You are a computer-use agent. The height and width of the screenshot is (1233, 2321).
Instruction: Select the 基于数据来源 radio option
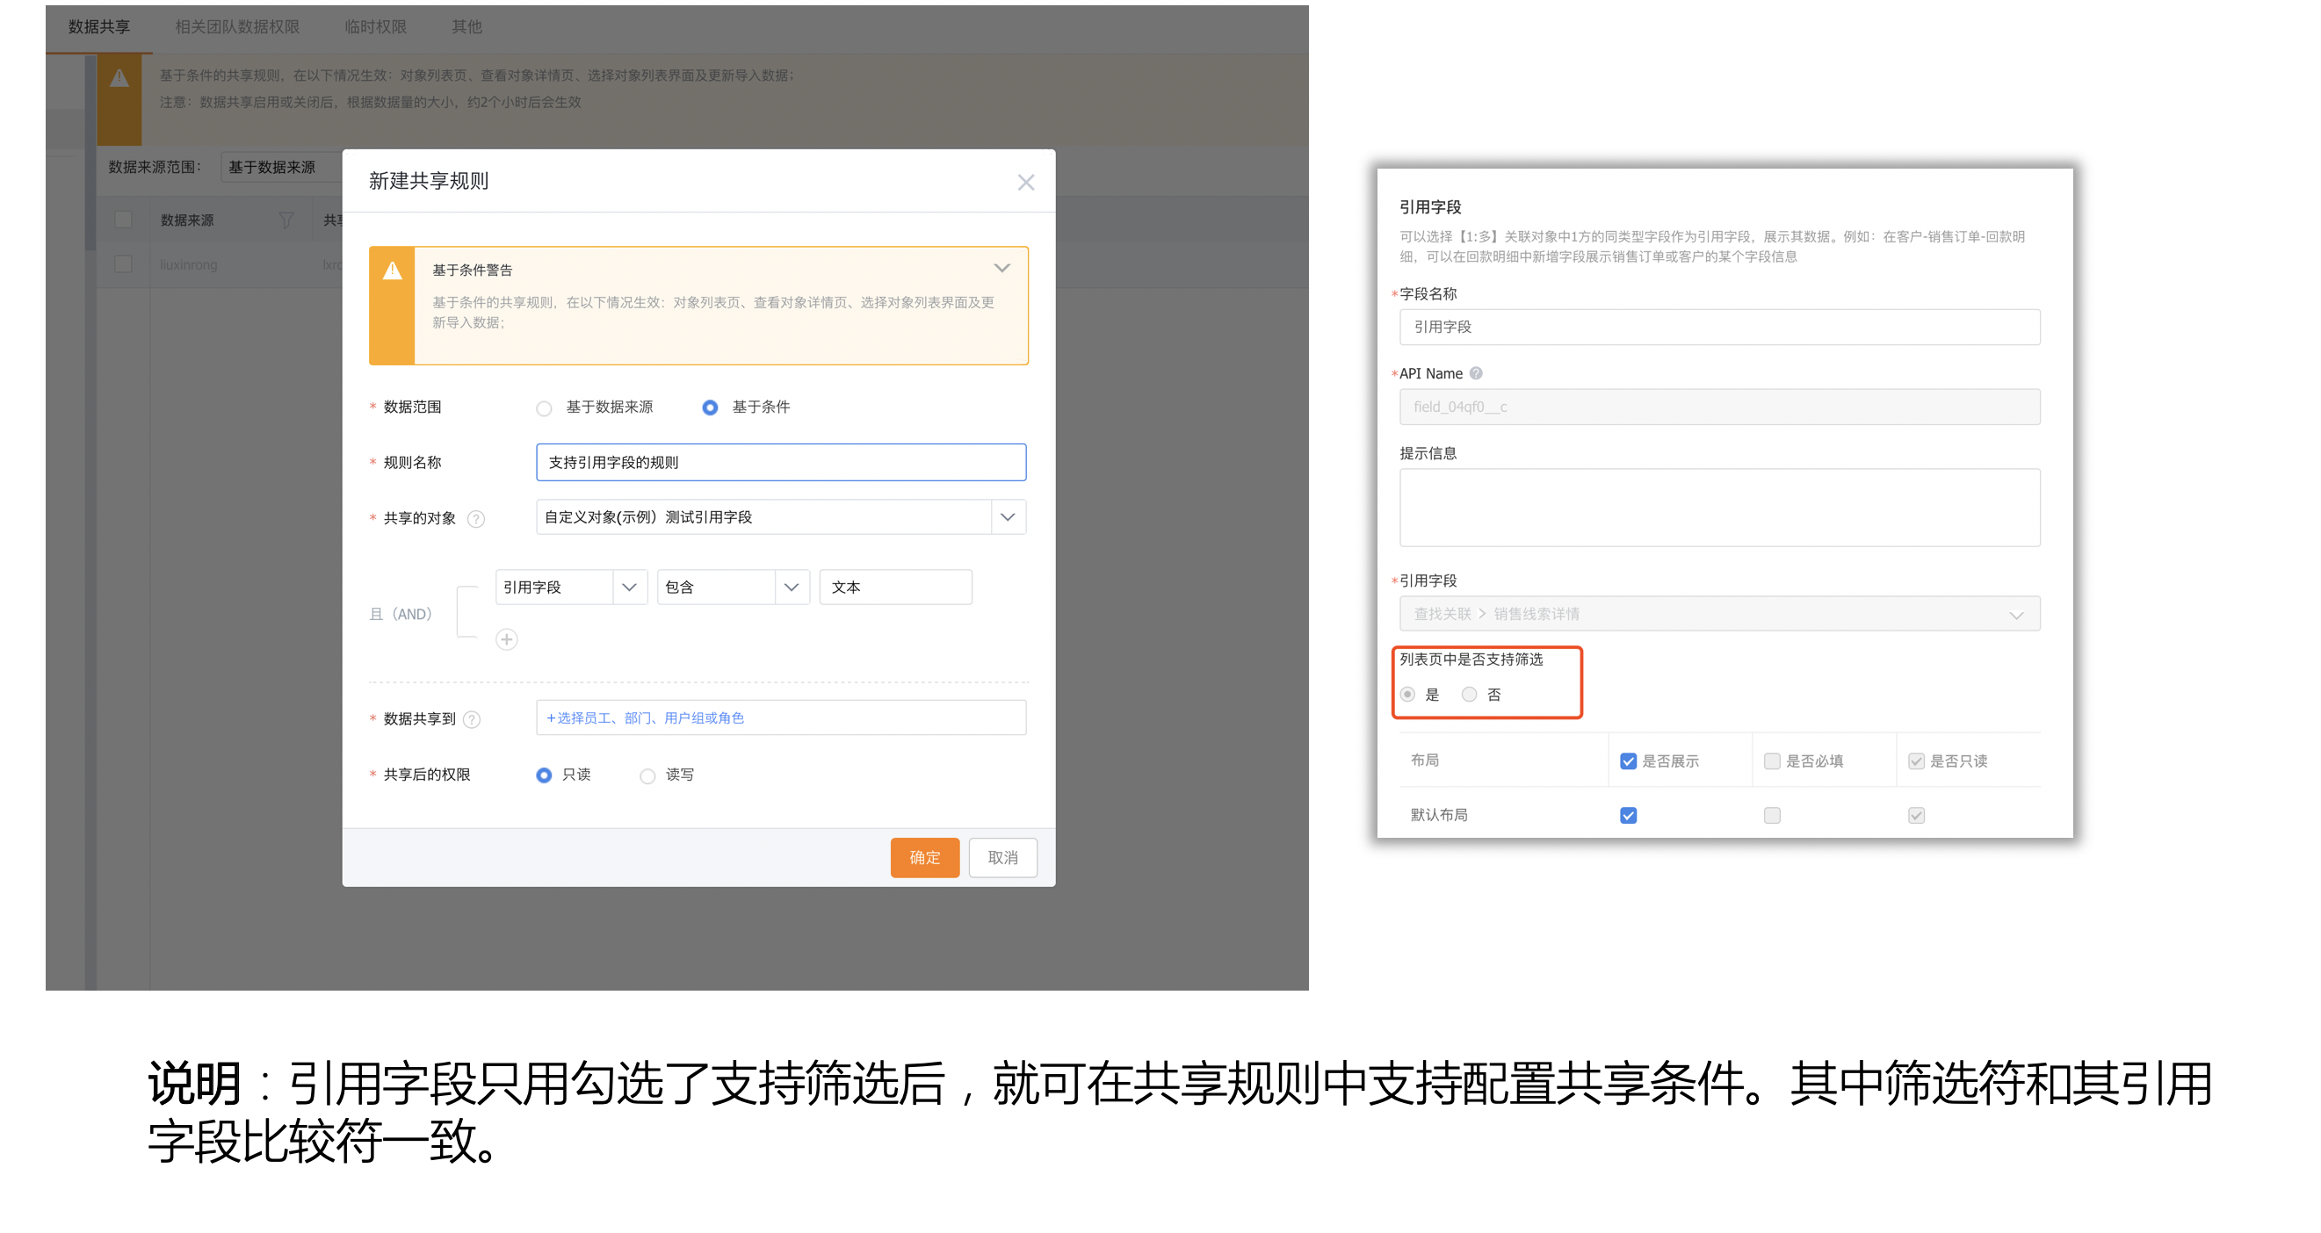[x=543, y=408]
